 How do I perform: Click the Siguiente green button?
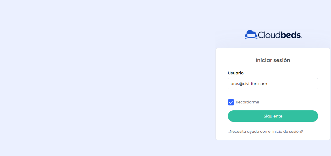pos(273,116)
